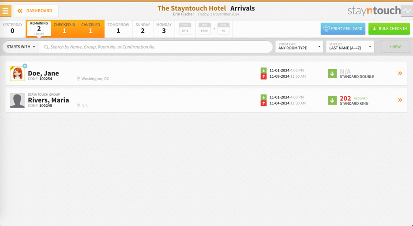Open Maria Rivers' reservation using the chevron
The height and width of the screenshot is (226, 413).
(x=400, y=100)
